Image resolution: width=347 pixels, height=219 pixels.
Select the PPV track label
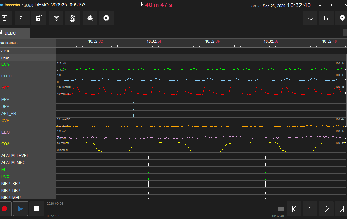coord(5,99)
